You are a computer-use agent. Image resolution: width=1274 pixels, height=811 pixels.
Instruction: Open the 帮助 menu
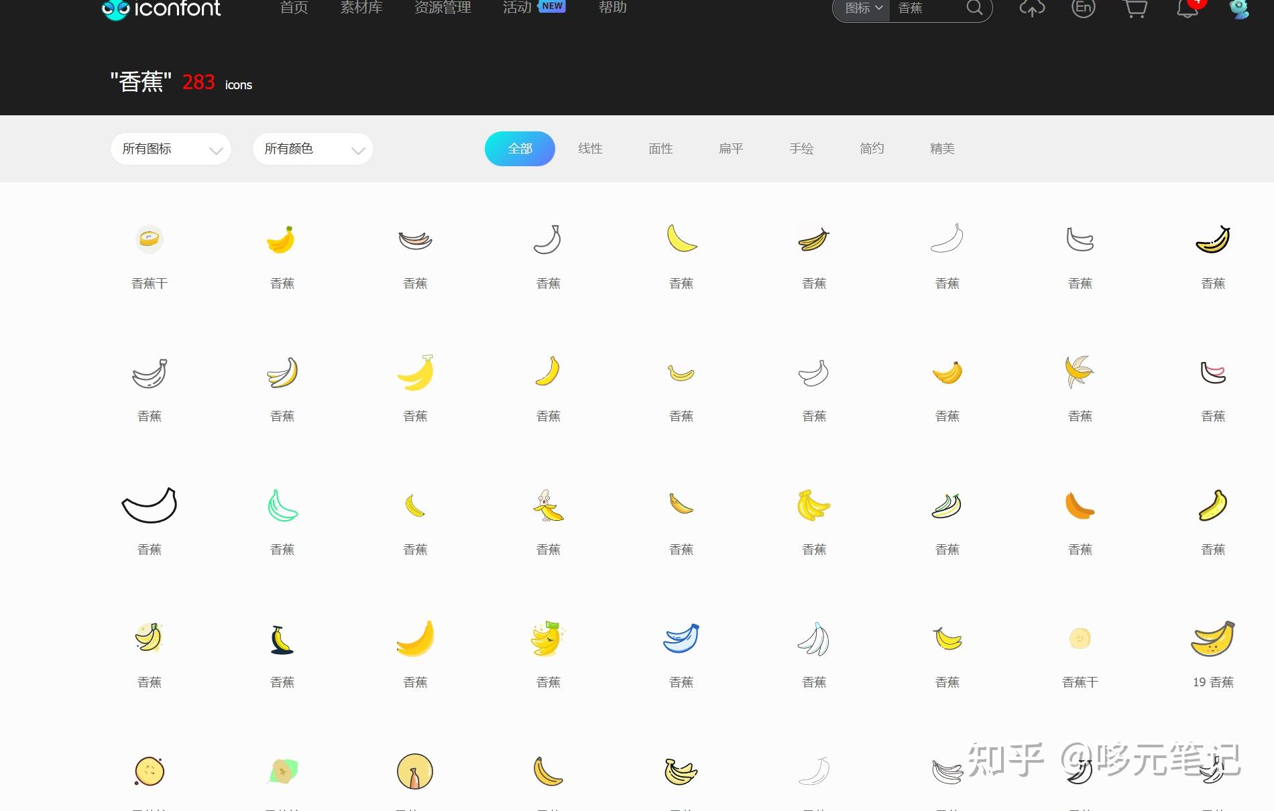click(613, 7)
